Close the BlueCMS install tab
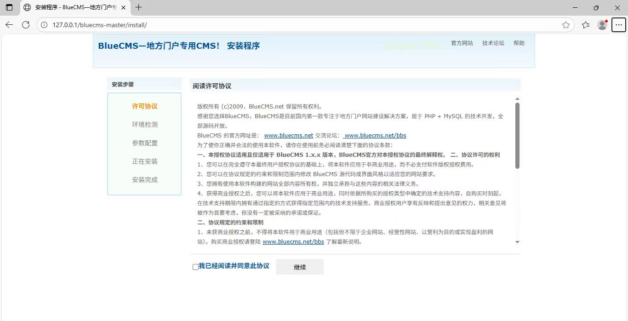Image resolution: width=628 pixels, height=321 pixels. (x=123, y=7)
